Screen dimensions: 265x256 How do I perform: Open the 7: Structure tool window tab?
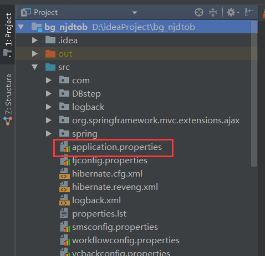pos(8,99)
